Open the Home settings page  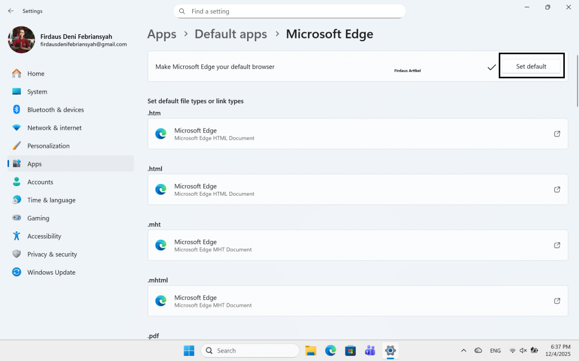(71, 74)
